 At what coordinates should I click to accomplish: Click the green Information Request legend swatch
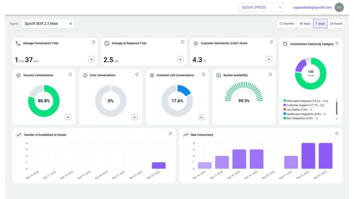pos(285,101)
